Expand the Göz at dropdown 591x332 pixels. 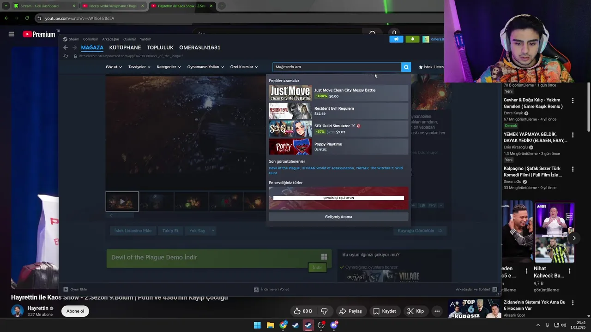[114, 67]
